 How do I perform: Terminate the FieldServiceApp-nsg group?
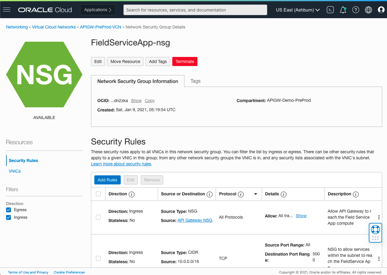click(185, 61)
